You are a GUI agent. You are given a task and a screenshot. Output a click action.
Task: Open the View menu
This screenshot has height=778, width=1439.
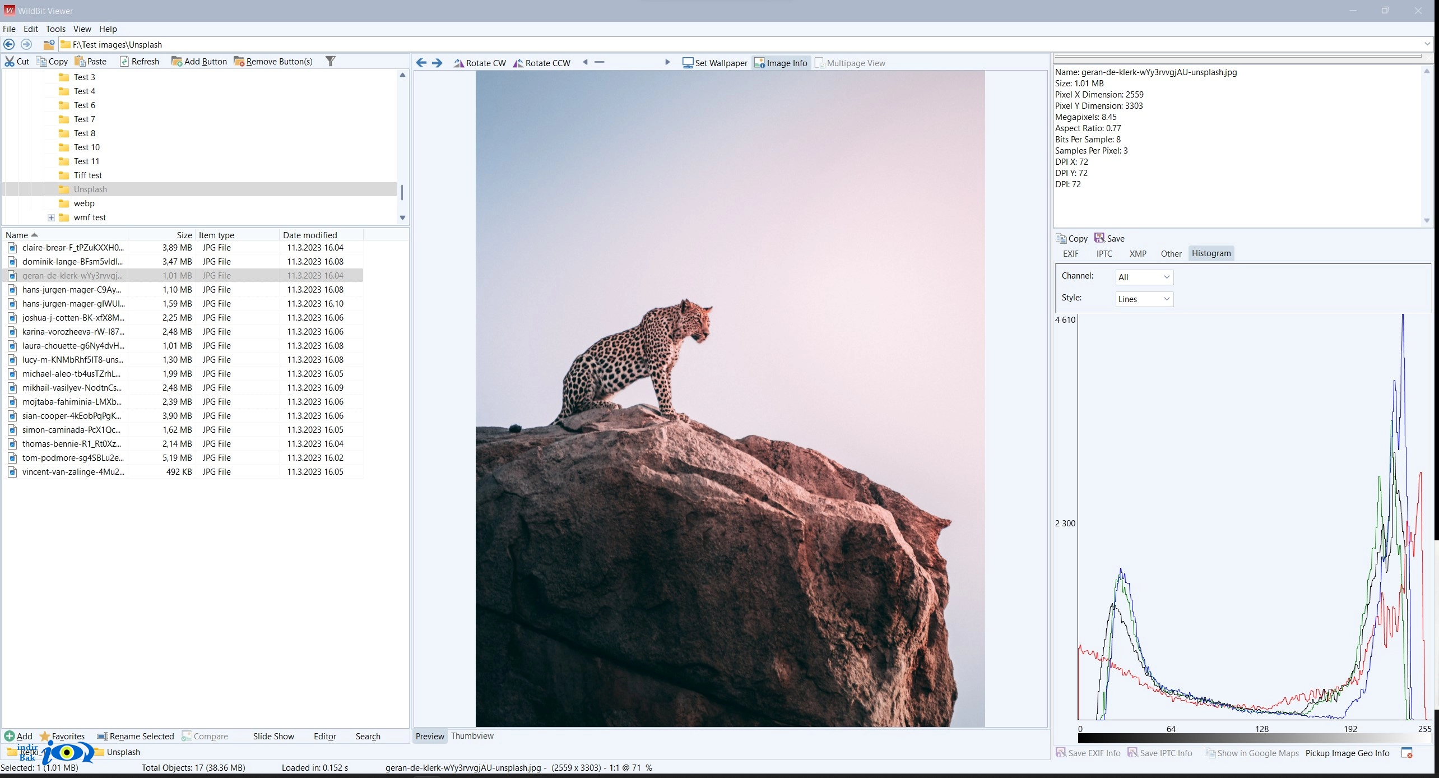coord(82,29)
